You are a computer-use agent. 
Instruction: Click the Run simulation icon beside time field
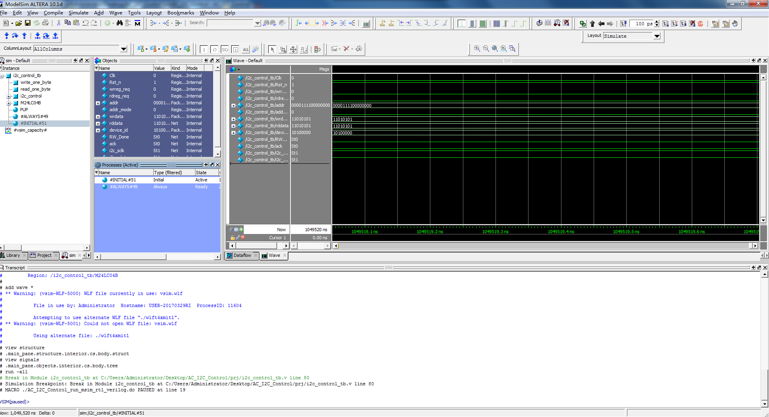(665, 24)
